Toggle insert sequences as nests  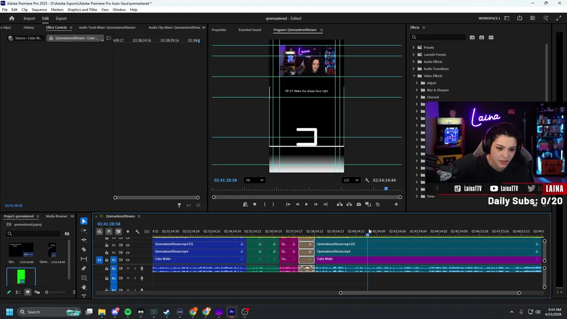[x=99, y=231]
